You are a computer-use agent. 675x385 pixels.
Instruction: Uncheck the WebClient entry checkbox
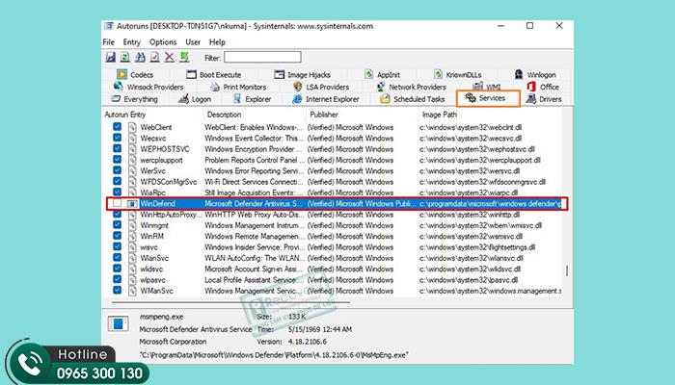click(x=117, y=127)
